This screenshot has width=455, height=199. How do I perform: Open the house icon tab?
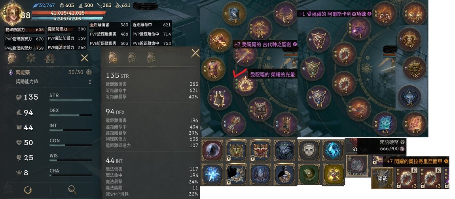click(50, 58)
